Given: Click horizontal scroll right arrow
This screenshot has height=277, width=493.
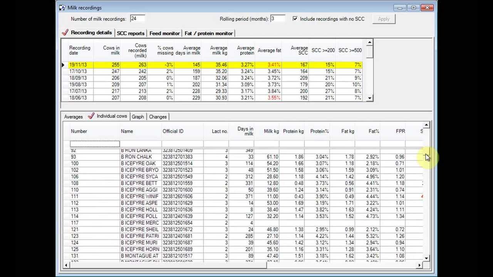Looking at the screenshot, I should (x=419, y=265).
